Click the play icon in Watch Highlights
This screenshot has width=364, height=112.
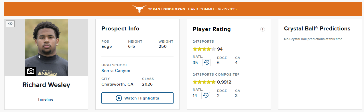pyautogui.click(x=119, y=98)
